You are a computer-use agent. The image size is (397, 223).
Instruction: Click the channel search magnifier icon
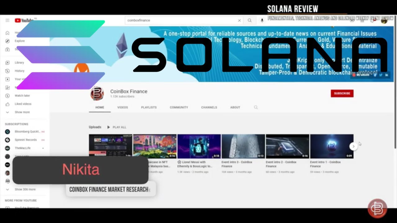pyautogui.click(x=256, y=107)
